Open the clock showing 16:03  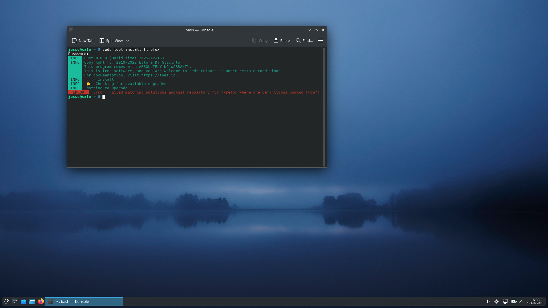(x=535, y=301)
